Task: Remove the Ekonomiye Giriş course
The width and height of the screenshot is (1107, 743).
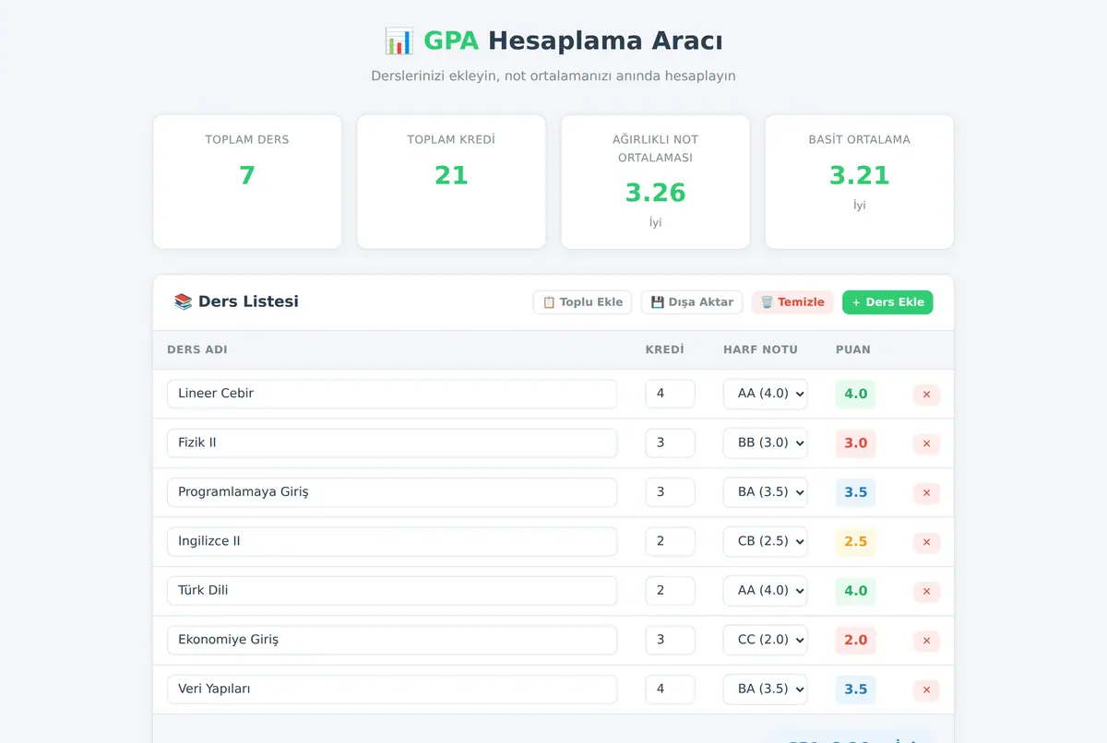Action: pos(926,641)
